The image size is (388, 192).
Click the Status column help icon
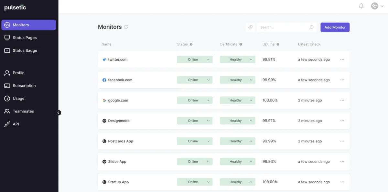coord(191,44)
